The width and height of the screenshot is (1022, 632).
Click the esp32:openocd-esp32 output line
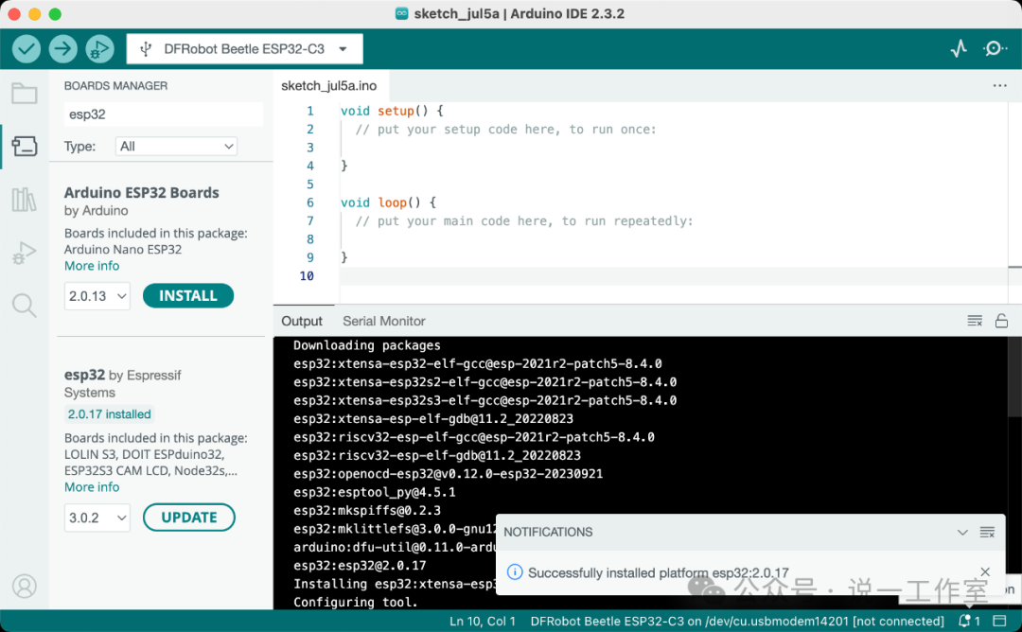(x=448, y=474)
